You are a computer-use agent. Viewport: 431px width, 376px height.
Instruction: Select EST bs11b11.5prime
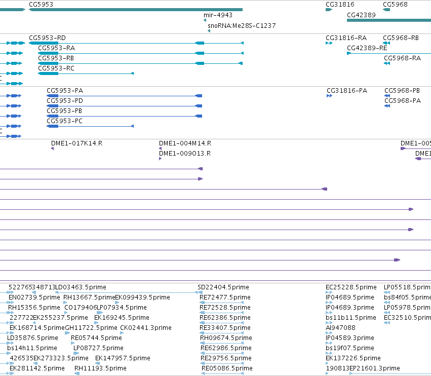(351, 318)
